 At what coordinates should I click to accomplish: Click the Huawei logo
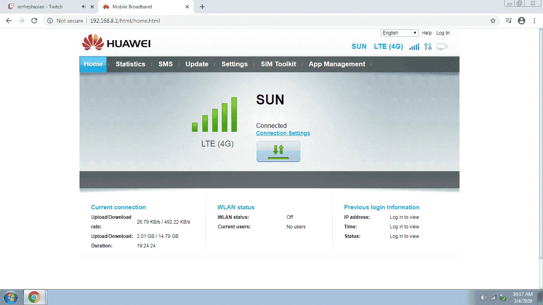point(116,43)
